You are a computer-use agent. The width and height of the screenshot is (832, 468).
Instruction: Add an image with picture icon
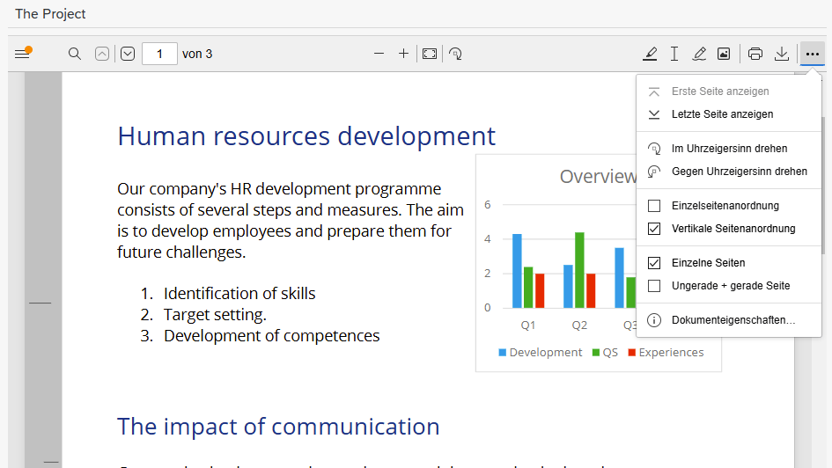(724, 54)
